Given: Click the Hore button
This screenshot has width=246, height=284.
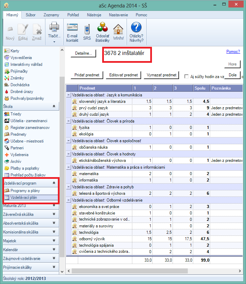Looking at the screenshot, I should (x=232, y=64).
